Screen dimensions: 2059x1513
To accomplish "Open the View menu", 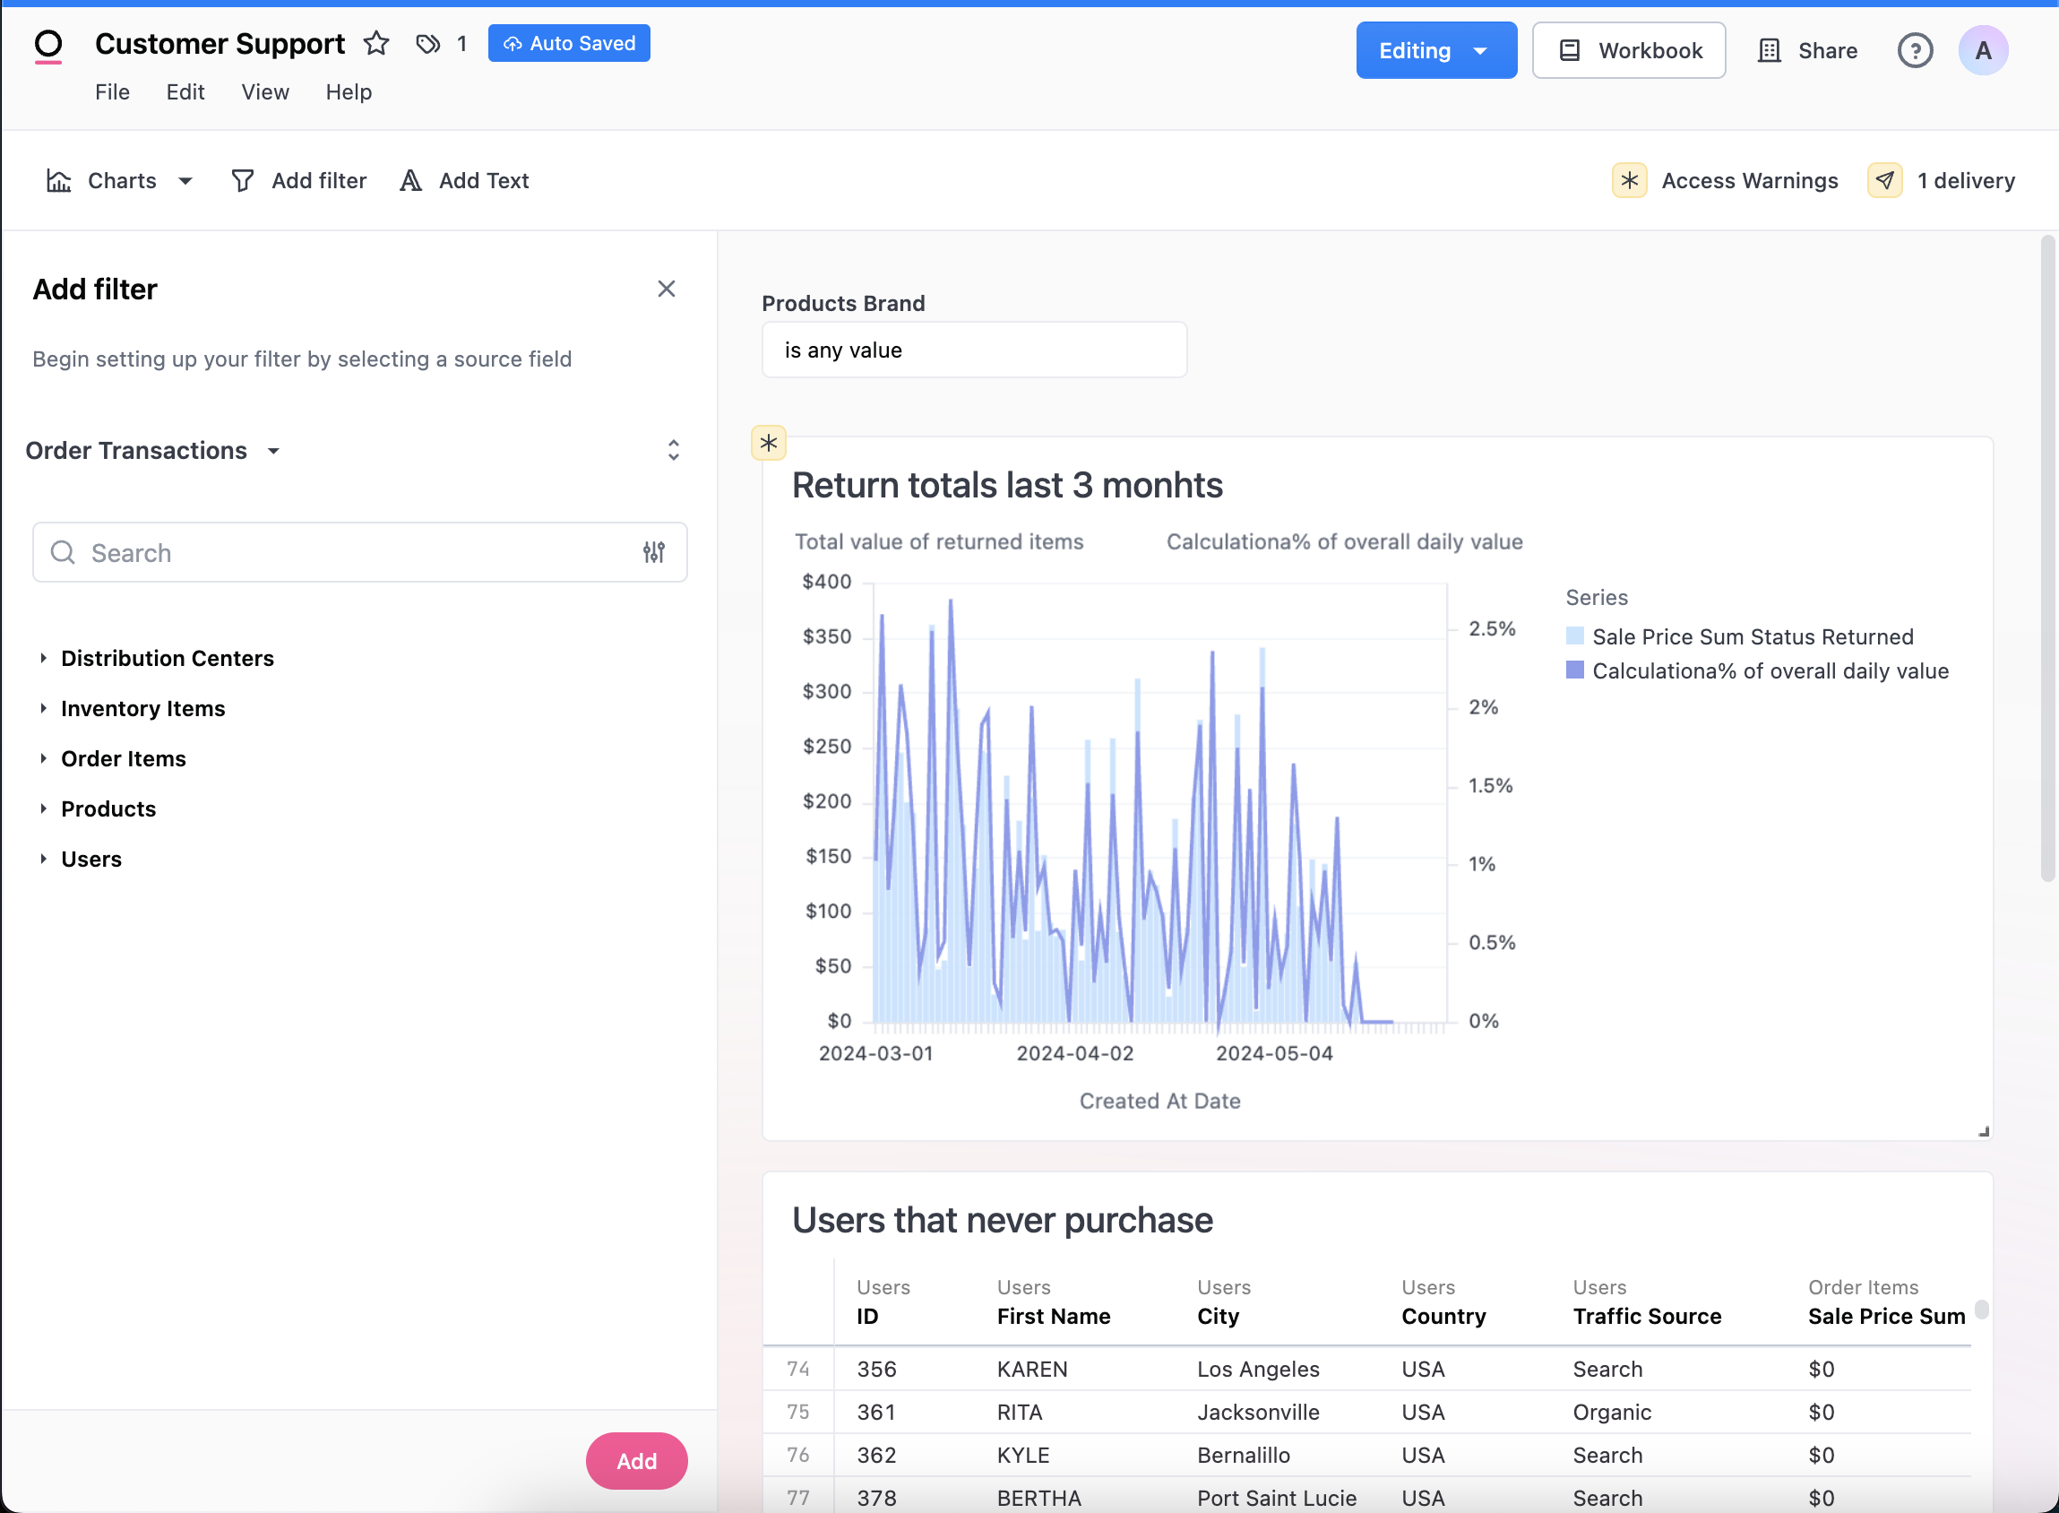I will 264,91.
